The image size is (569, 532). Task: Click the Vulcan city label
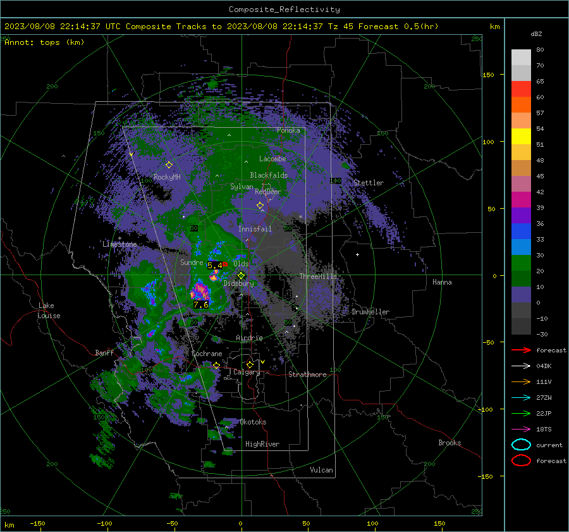tap(321, 470)
